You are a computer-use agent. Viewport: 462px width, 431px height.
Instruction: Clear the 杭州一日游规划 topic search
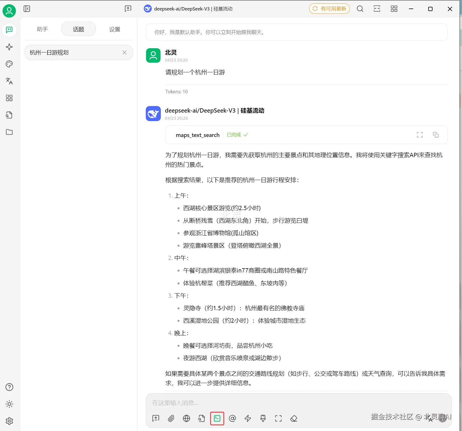pyautogui.click(x=125, y=52)
